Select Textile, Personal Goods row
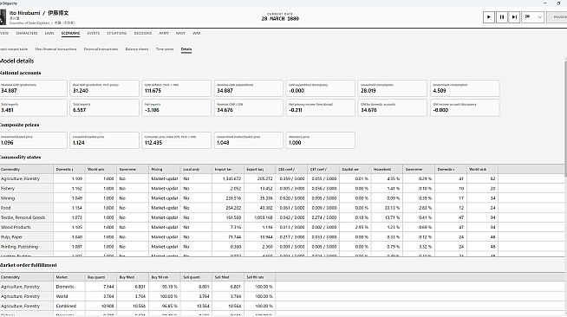 282,217
